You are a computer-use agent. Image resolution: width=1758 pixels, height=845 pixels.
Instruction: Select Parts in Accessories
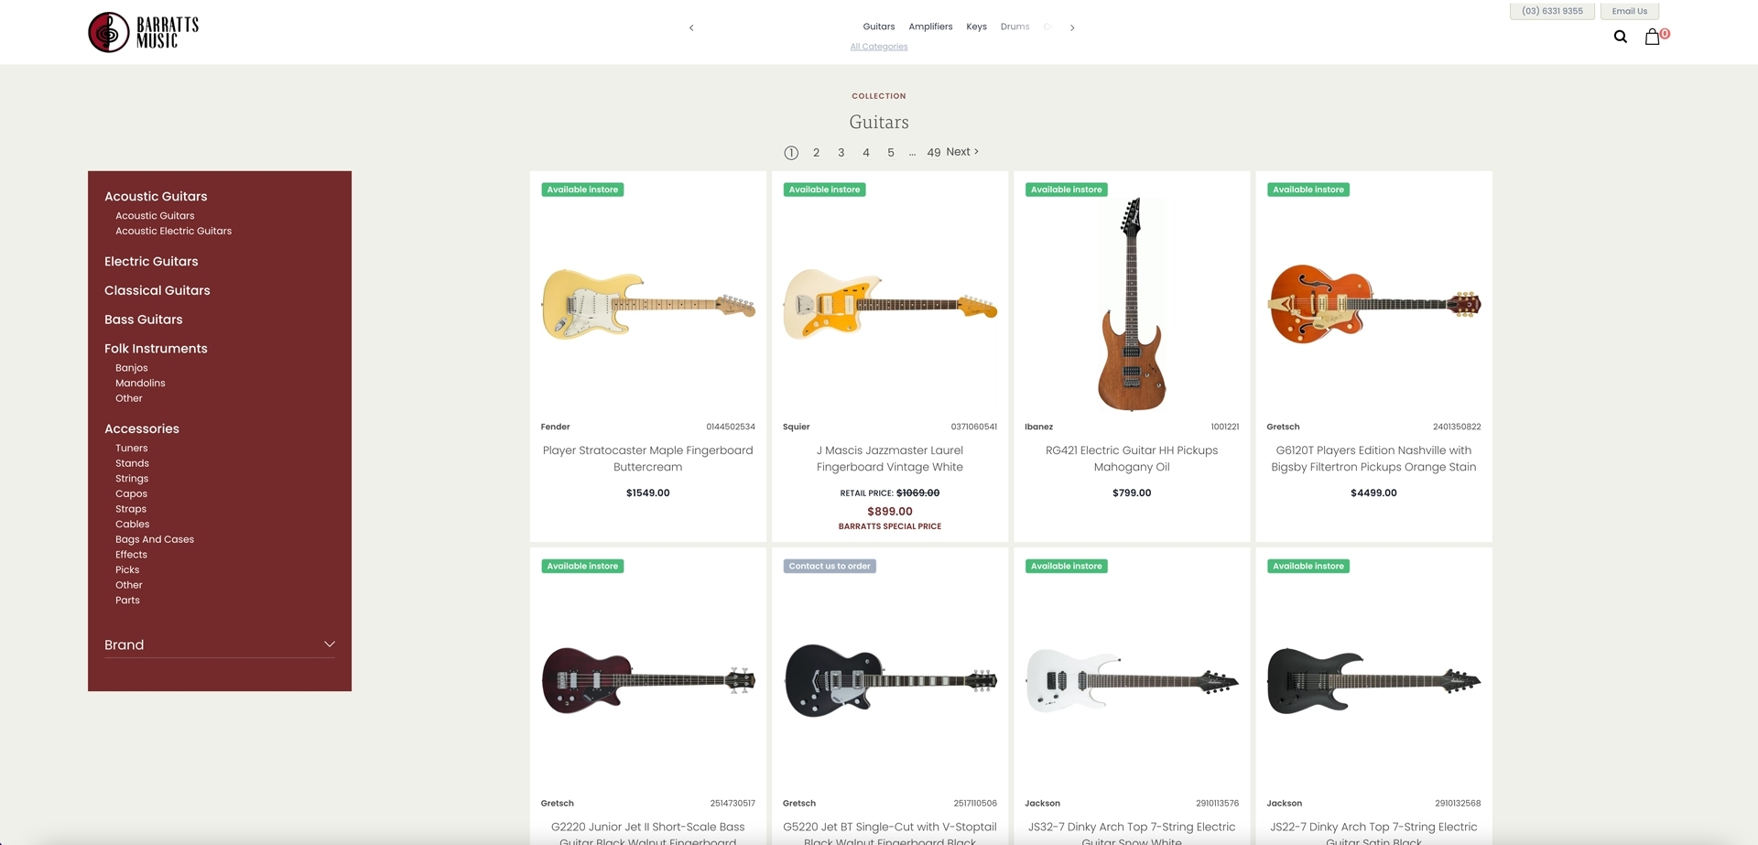(127, 601)
